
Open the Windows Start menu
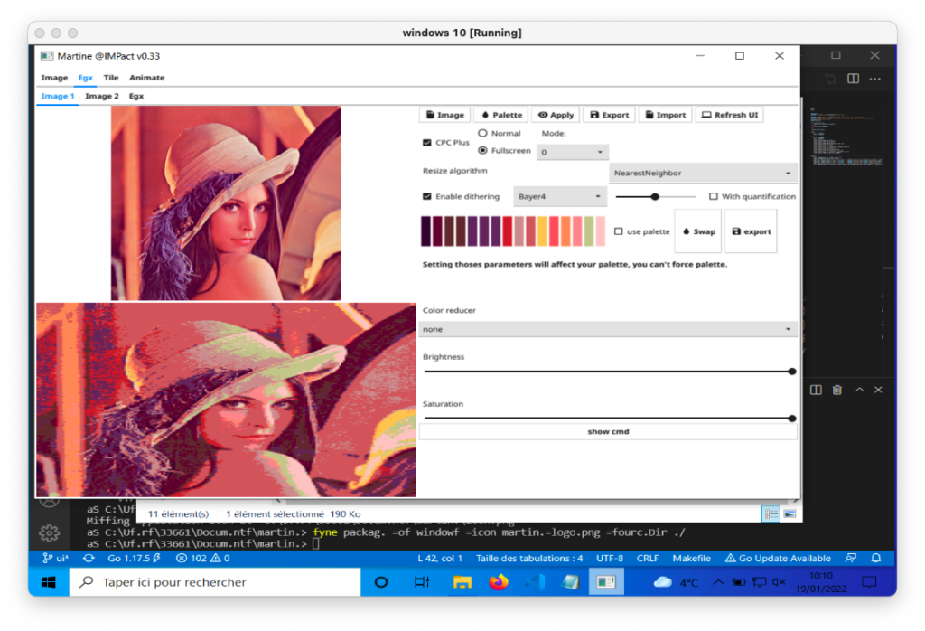[49, 582]
